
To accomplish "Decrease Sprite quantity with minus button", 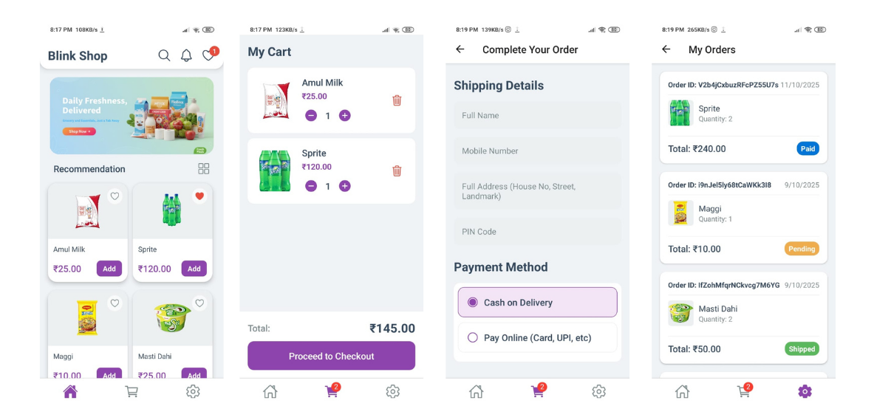I will click(x=311, y=186).
